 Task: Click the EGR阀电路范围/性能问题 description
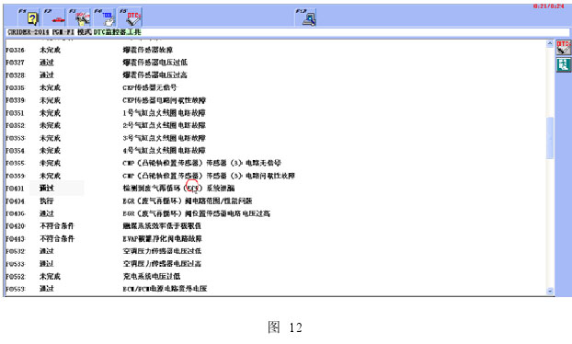188,201
